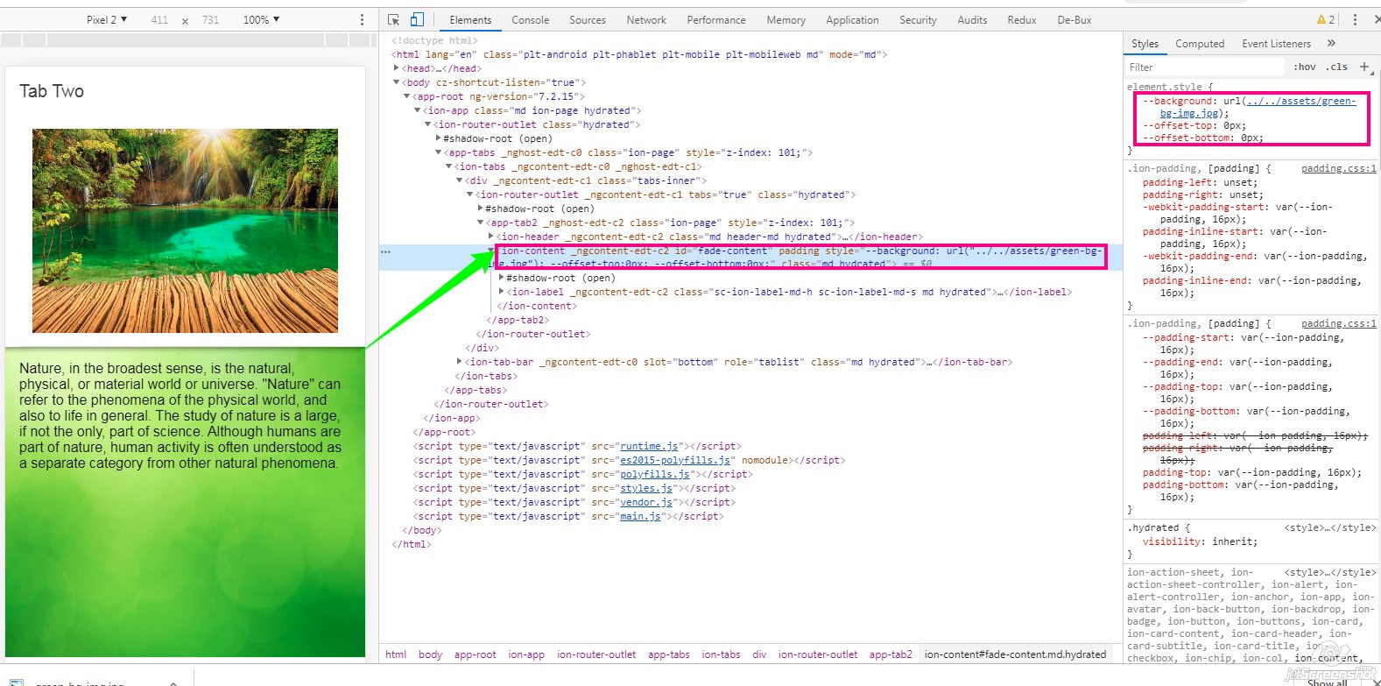The image size is (1381, 686).
Task: Select the app-tab2 breadcrumb
Action: point(891,654)
